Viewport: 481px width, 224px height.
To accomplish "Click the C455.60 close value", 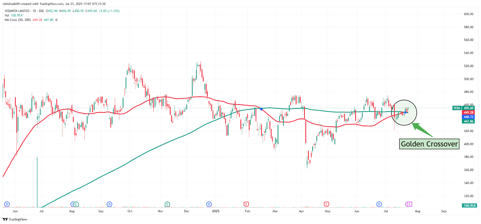I will (91, 11).
